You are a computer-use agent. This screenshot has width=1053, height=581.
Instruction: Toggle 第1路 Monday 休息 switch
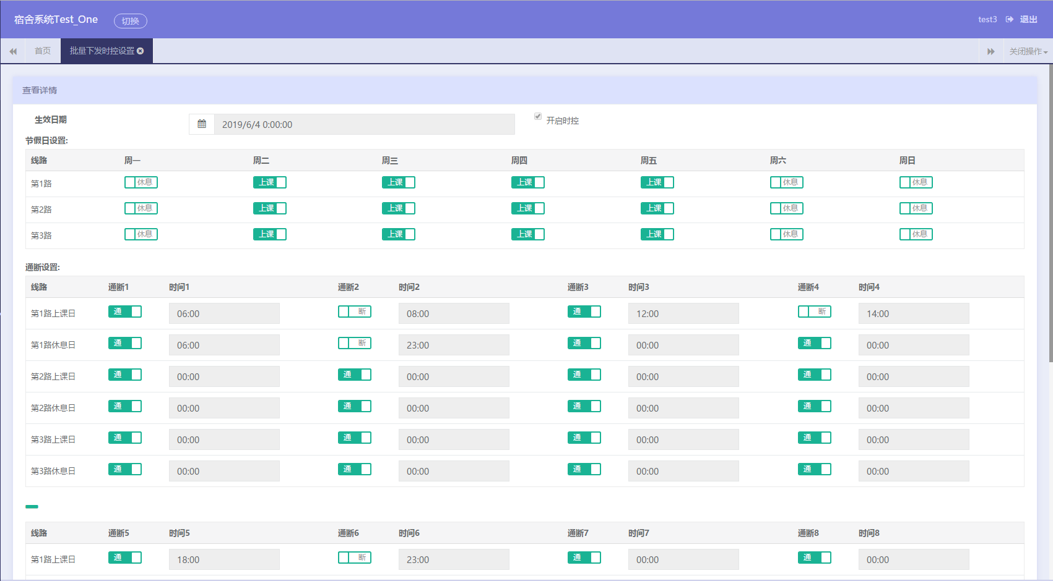(141, 182)
